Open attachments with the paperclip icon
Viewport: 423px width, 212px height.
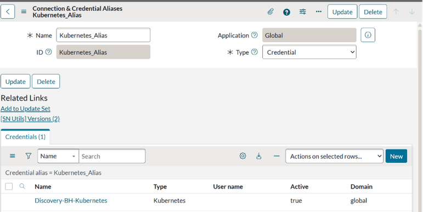coord(270,12)
